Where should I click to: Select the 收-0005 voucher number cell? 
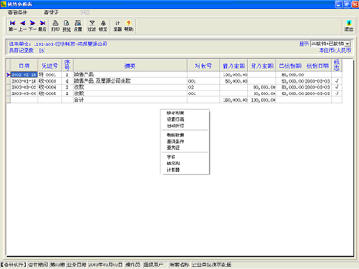click(49, 94)
